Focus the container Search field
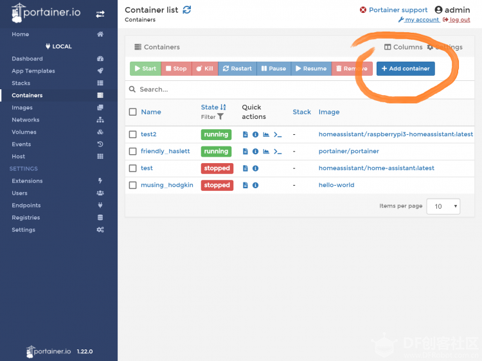The height and width of the screenshot is (361, 482). (299, 89)
